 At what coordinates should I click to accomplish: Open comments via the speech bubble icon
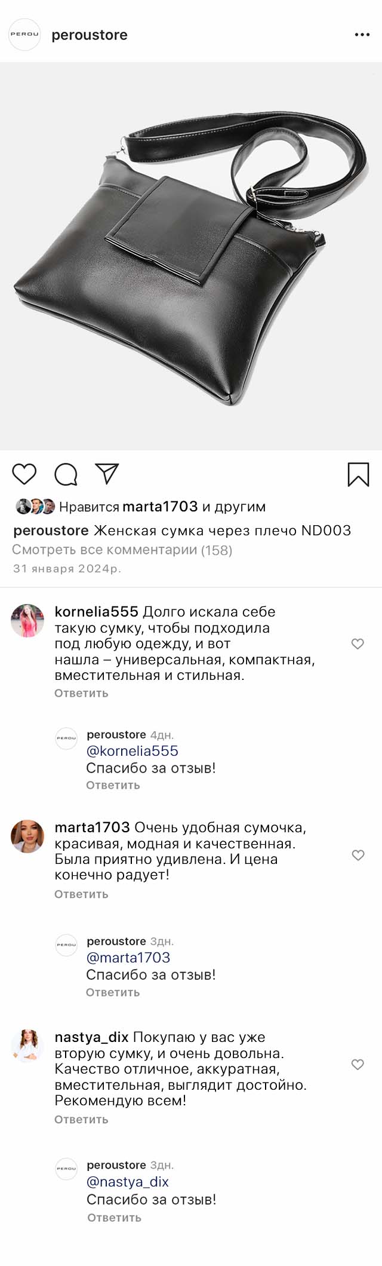[x=66, y=474]
